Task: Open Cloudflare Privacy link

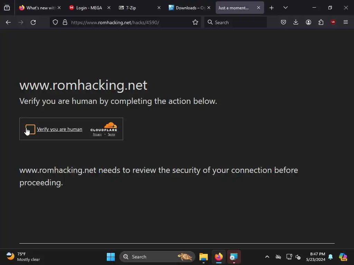Action: (x=97, y=135)
